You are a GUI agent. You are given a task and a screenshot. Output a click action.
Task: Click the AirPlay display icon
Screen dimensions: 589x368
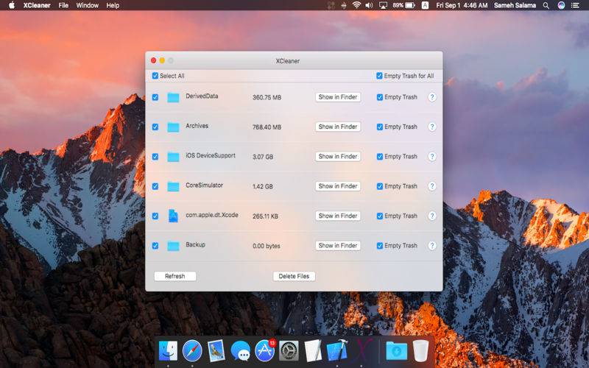tap(383, 5)
